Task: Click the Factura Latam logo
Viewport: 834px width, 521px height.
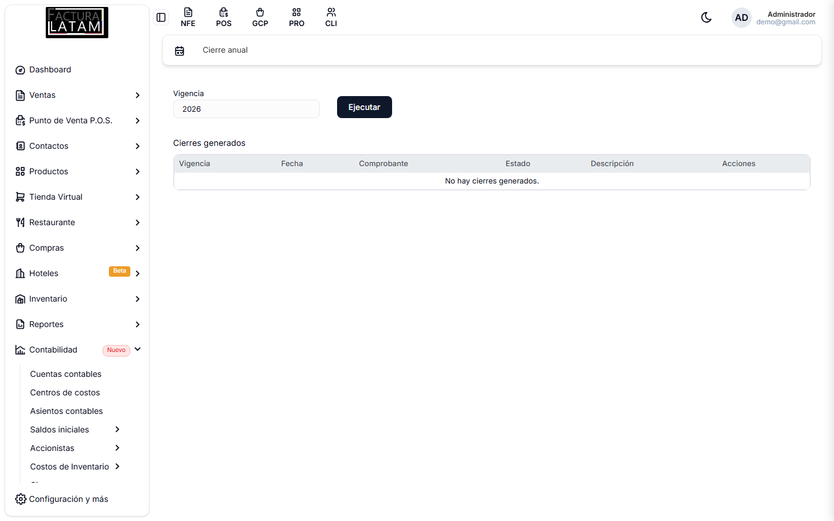Action: click(77, 23)
